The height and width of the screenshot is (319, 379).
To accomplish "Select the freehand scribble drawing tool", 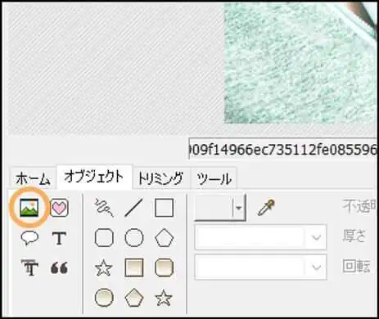I will point(104,208).
